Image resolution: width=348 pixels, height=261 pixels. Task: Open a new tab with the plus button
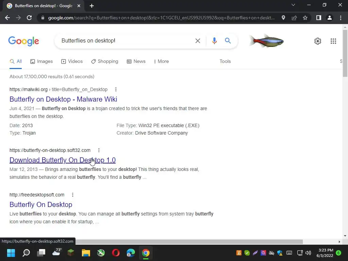92,6
